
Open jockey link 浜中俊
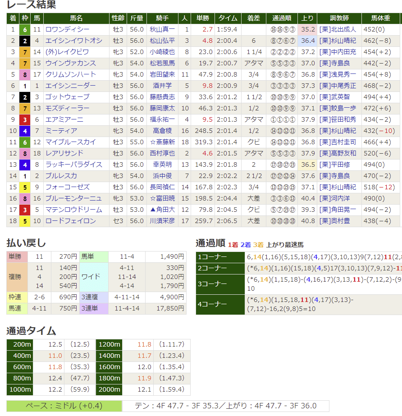pos(162,176)
